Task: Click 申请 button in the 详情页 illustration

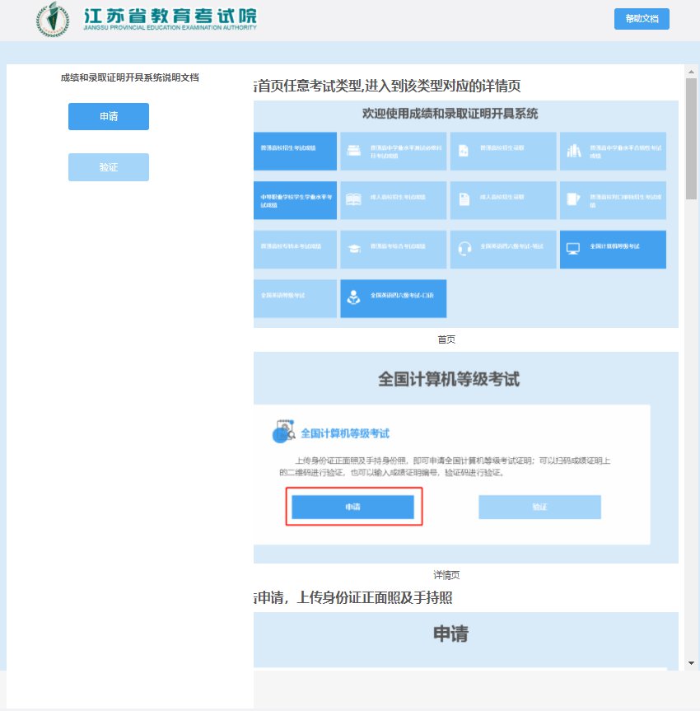Action: coord(352,507)
